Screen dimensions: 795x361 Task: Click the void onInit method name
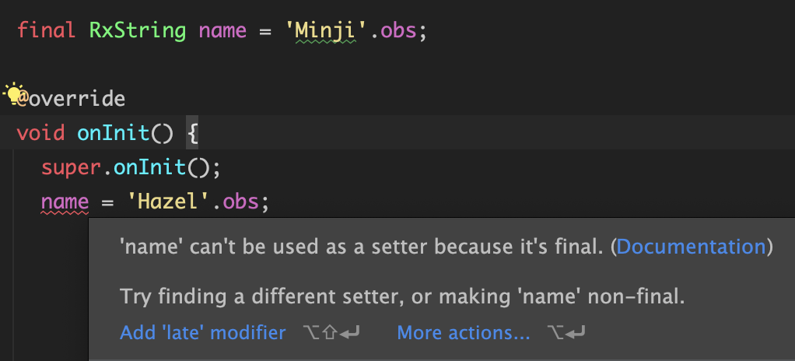click(113, 133)
